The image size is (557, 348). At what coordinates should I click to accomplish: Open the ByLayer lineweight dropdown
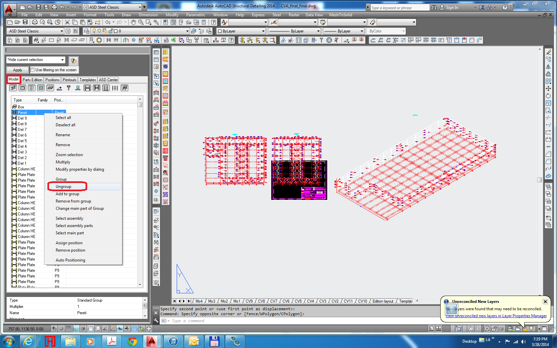pos(343,31)
